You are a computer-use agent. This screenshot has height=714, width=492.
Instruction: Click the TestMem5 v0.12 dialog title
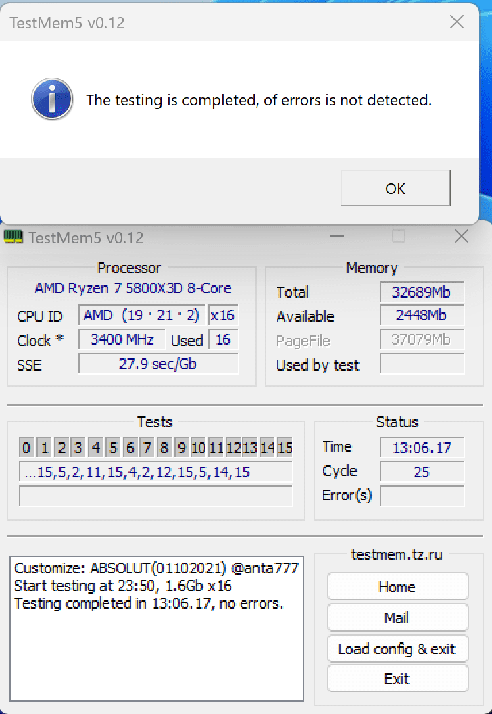pyautogui.click(x=68, y=23)
